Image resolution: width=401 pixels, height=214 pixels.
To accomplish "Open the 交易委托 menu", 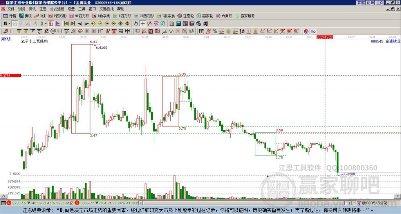I will click(107, 9).
